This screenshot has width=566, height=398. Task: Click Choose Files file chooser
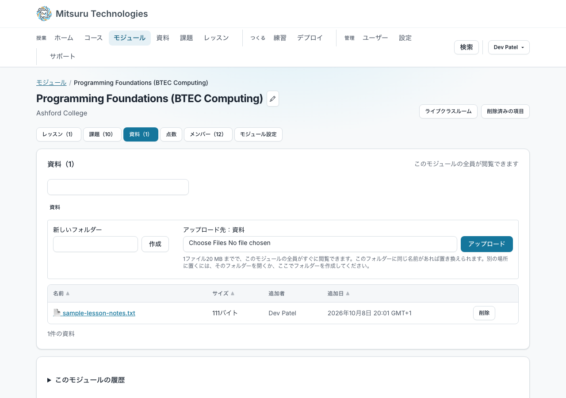[x=320, y=244]
